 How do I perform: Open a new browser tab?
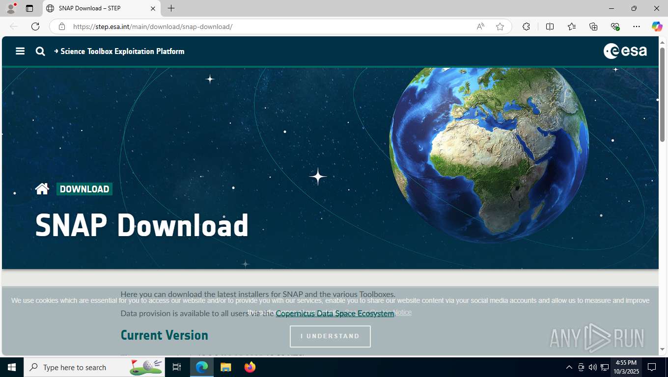171,8
